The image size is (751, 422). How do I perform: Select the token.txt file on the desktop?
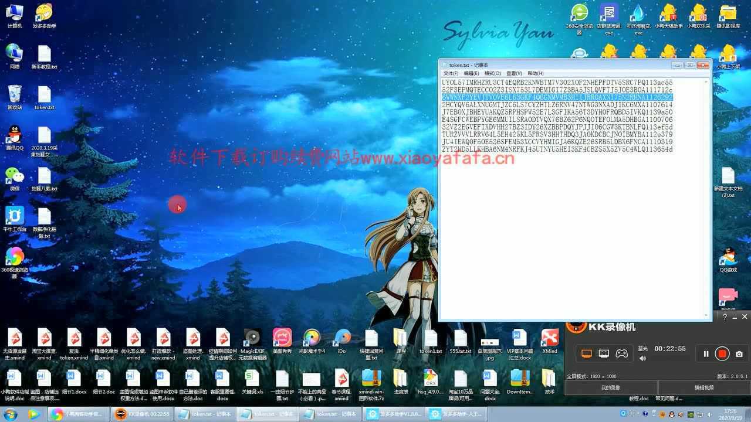point(45,97)
